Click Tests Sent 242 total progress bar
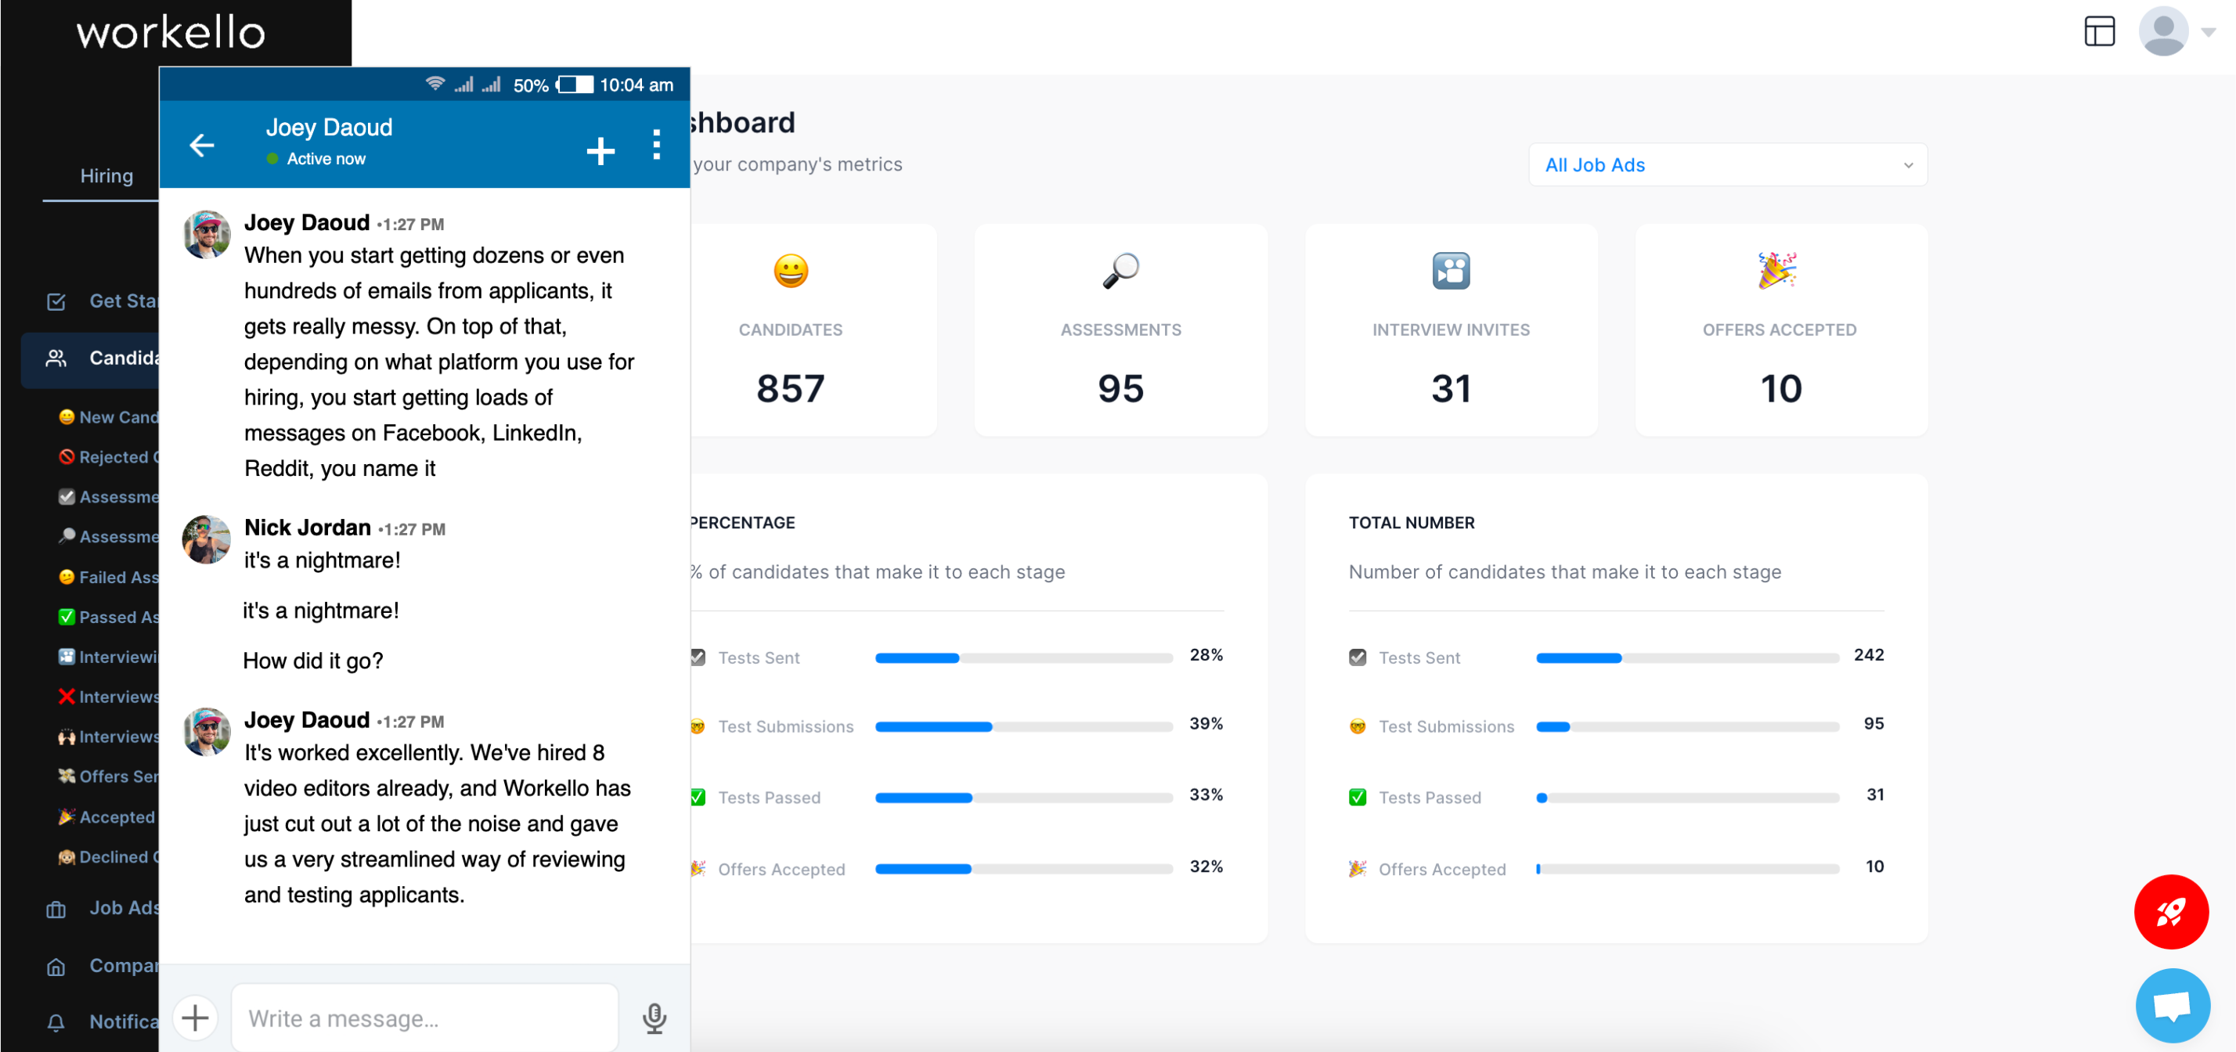2236x1052 pixels. click(1686, 658)
